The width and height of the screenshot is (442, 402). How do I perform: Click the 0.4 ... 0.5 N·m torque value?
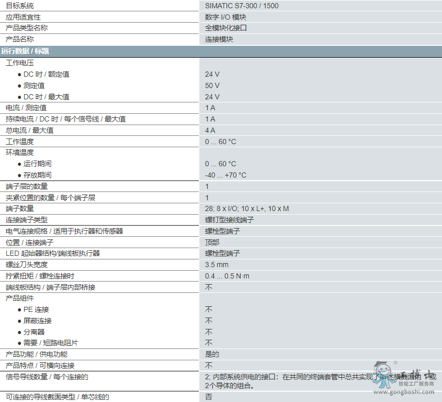click(227, 276)
